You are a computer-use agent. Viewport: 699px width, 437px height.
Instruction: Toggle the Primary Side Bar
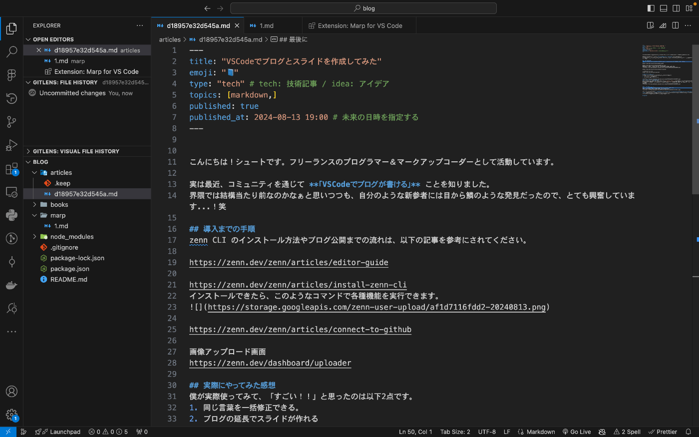point(651,8)
